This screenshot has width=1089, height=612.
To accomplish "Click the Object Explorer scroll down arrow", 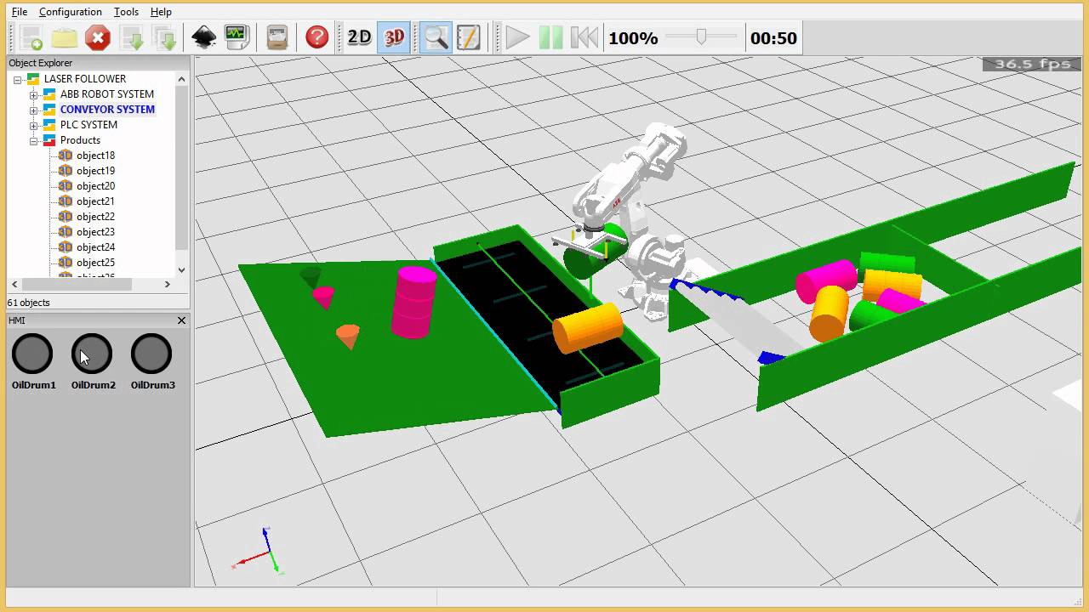I will [x=181, y=269].
